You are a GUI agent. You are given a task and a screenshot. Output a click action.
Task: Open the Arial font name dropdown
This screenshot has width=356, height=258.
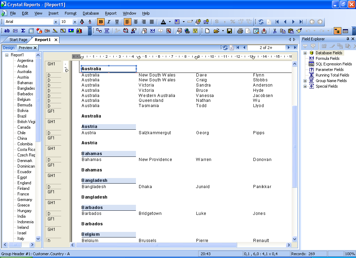pos(56,22)
